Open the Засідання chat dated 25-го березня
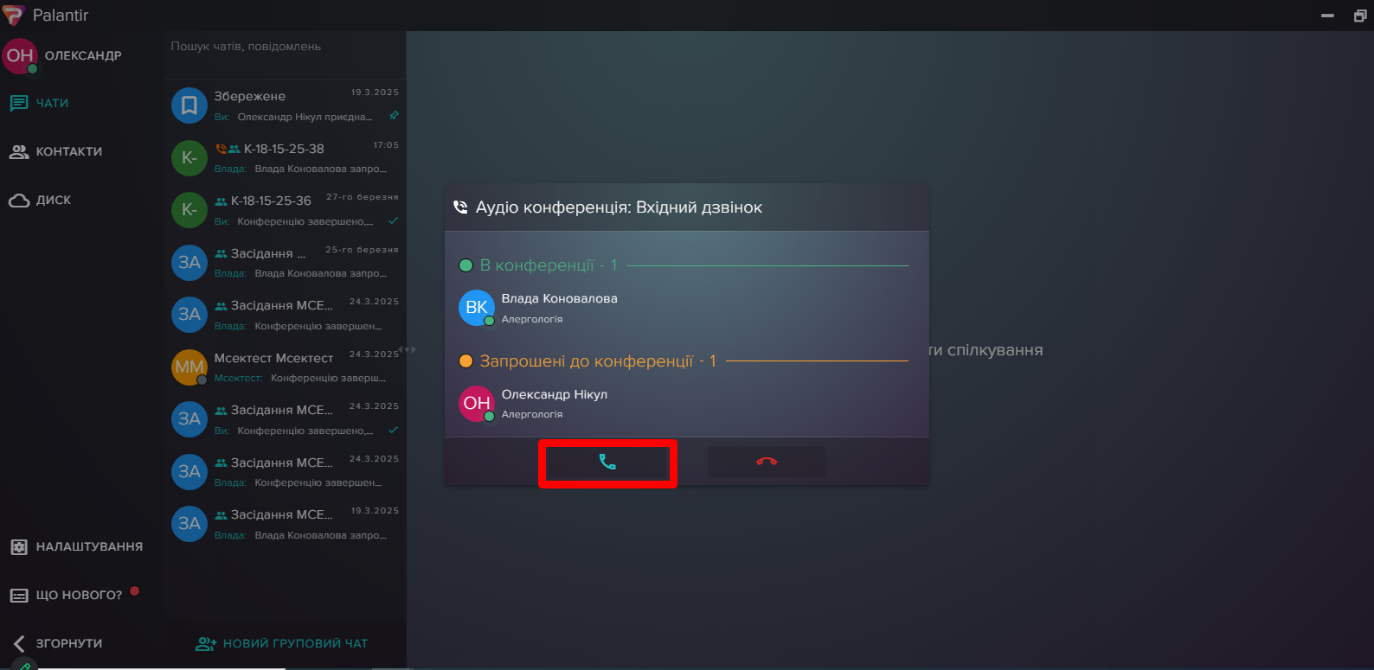Screen dimensions: 1374x670 [285, 262]
